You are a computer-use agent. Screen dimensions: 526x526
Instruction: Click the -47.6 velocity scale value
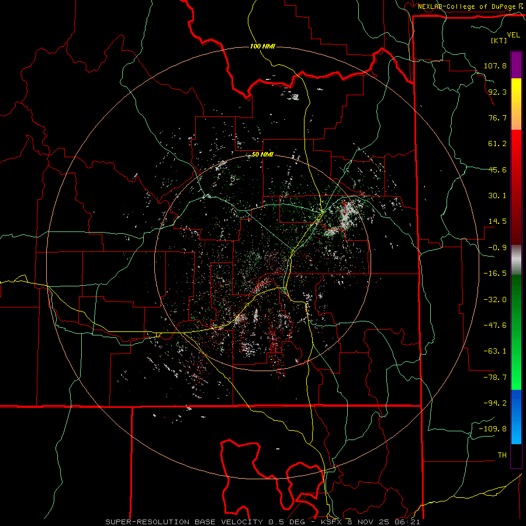coord(495,326)
